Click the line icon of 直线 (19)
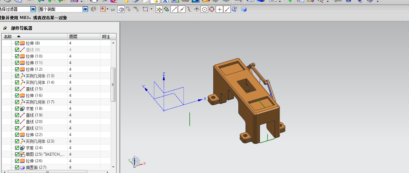 point(23,115)
